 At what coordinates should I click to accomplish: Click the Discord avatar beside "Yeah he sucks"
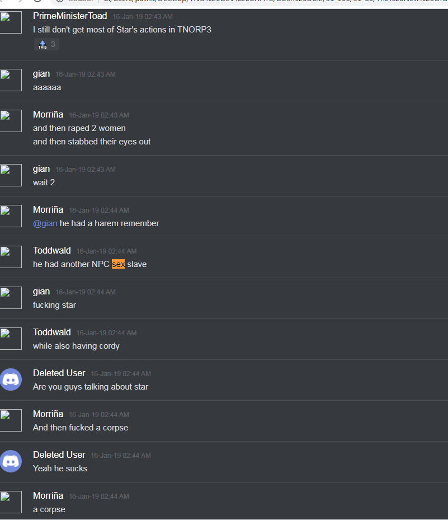[11, 461]
